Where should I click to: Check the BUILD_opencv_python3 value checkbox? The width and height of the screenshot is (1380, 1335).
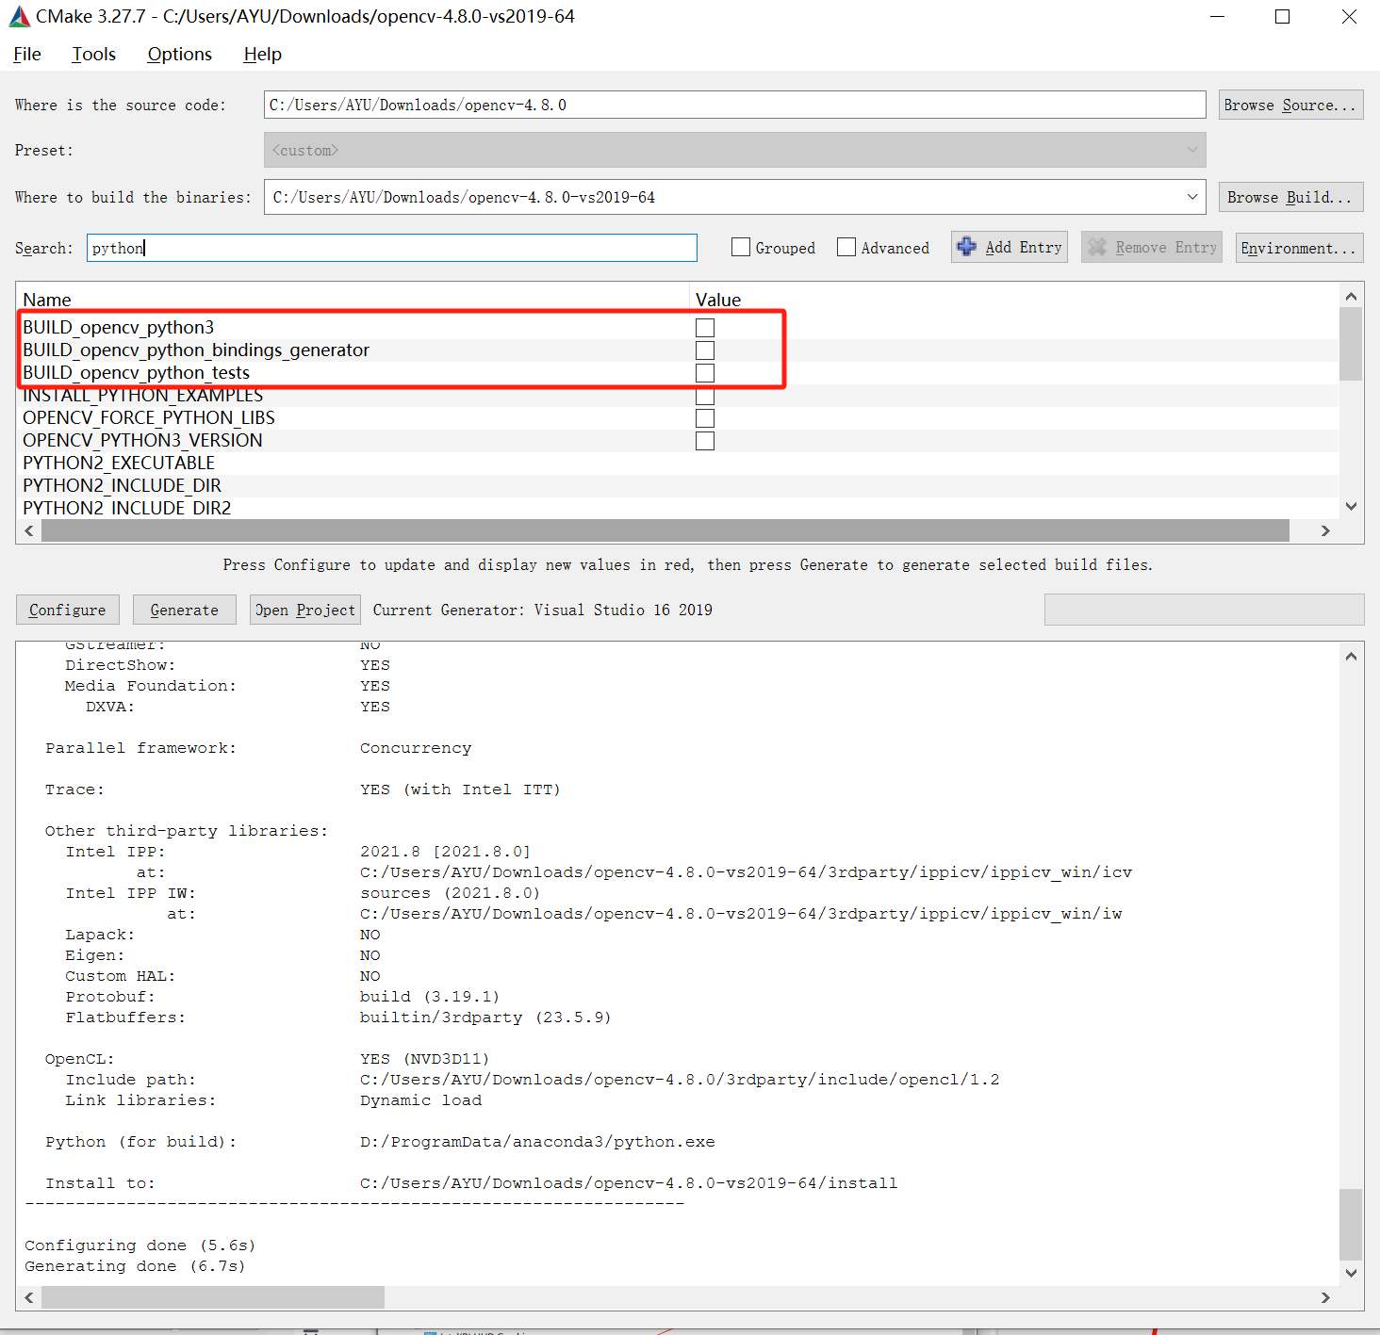click(x=705, y=328)
